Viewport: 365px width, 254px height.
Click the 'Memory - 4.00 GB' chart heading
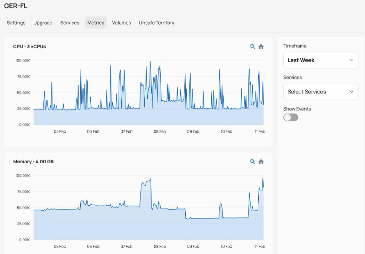(x=33, y=161)
